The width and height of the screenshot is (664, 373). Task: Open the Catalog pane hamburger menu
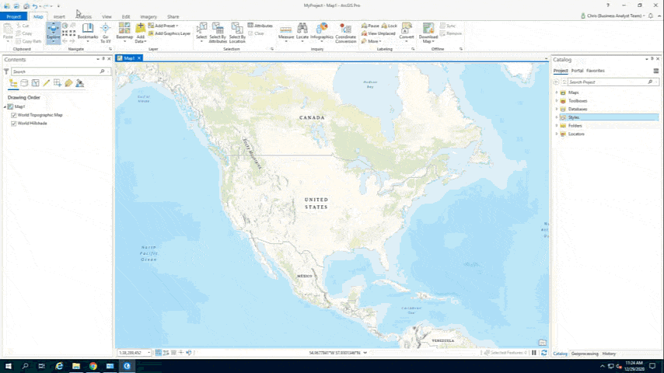(656, 71)
